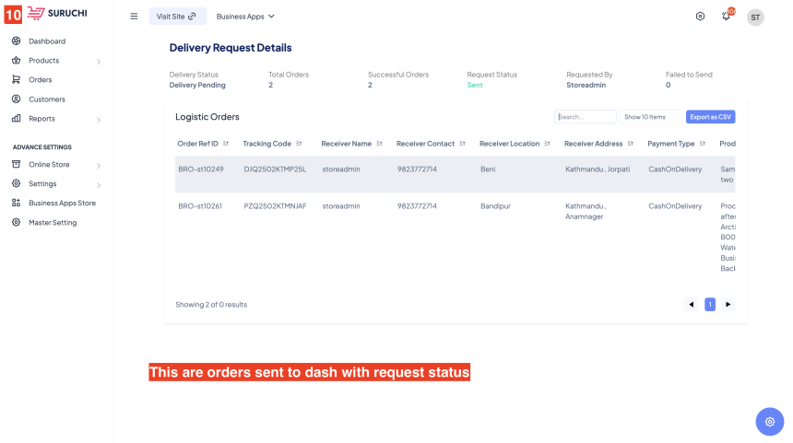Click the floating gear button
The image size is (793, 443).
[x=769, y=421]
